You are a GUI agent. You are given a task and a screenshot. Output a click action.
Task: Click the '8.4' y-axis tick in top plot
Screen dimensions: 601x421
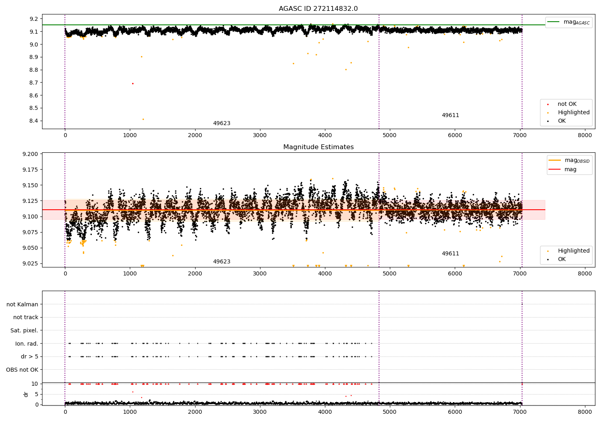pyautogui.click(x=34, y=121)
